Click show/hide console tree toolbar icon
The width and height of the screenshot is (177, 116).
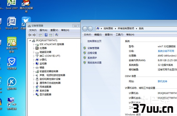40,35
